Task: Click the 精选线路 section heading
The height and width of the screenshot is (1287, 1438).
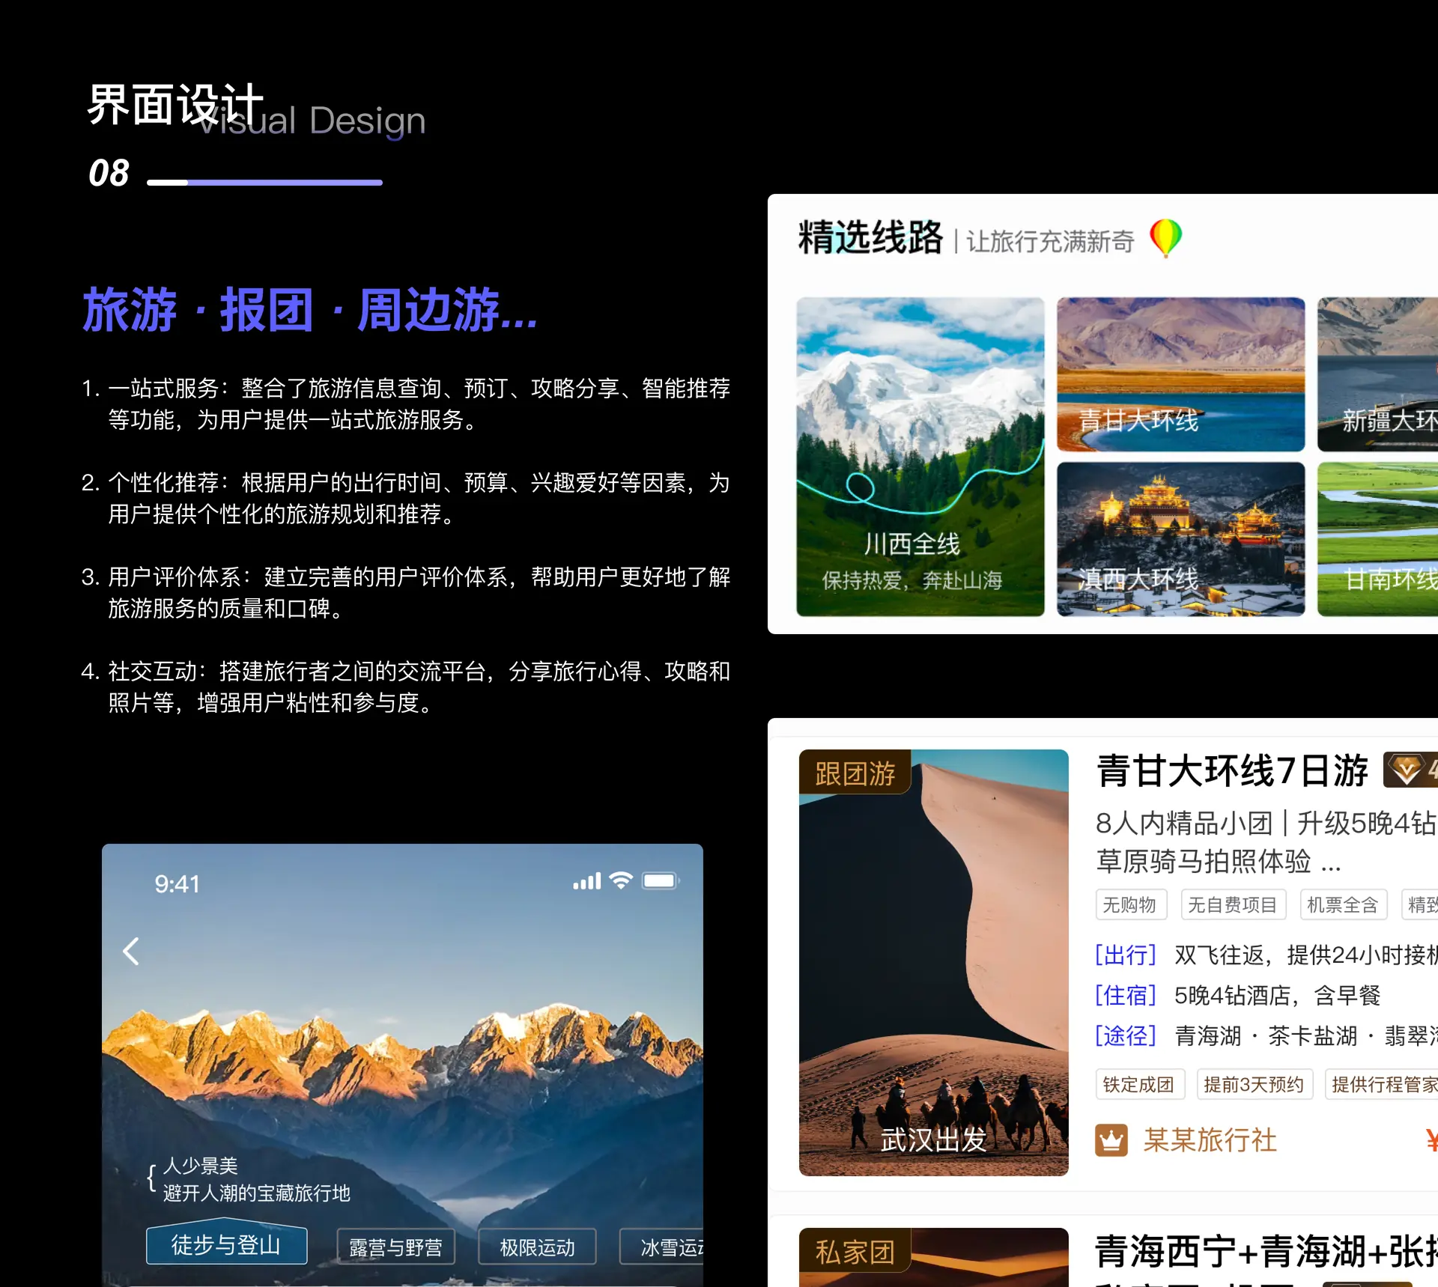Action: 870,237
